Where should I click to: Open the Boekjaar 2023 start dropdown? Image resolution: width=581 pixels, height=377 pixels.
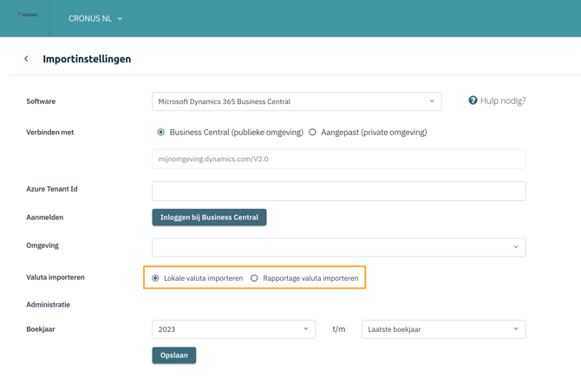click(x=233, y=329)
